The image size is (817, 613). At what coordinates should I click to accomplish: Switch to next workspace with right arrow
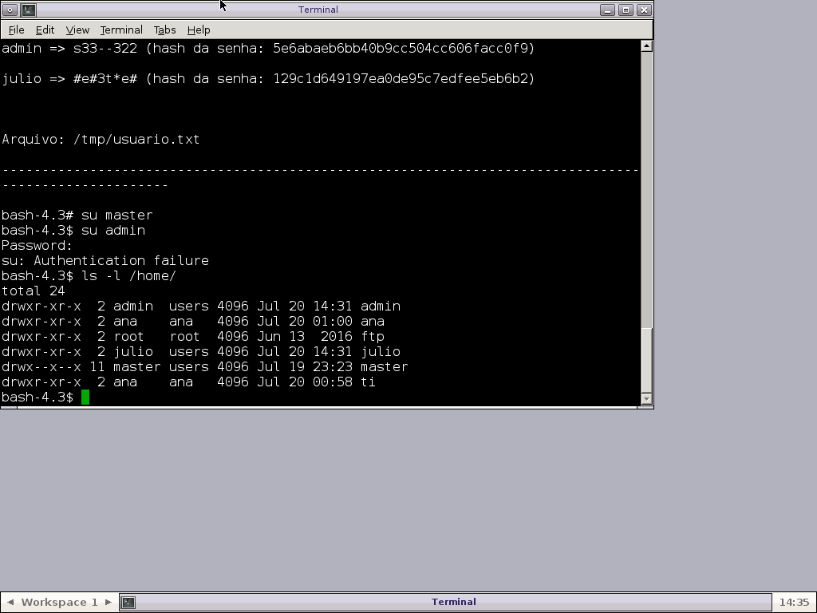[109, 602]
